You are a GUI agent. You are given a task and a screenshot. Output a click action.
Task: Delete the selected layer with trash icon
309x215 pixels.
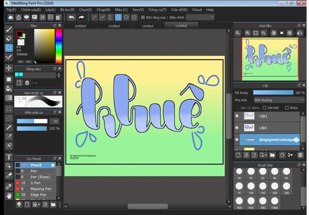coord(300,155)
